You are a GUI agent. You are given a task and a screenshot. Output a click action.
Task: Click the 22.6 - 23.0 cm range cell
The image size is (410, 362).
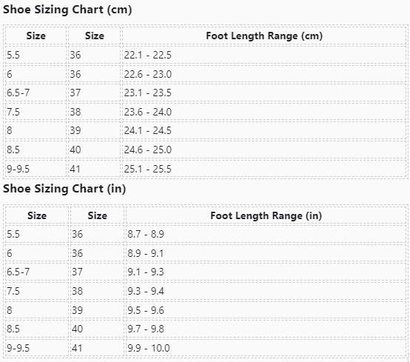point(264,74)
